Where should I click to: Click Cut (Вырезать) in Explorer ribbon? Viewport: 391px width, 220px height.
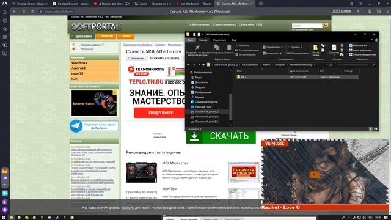[242, 46]
